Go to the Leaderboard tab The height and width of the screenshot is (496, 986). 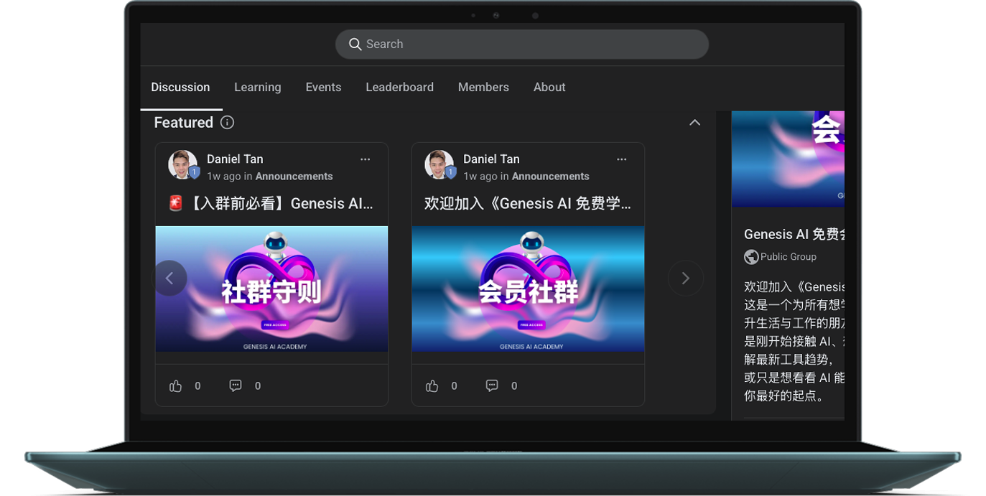(399, 88)
